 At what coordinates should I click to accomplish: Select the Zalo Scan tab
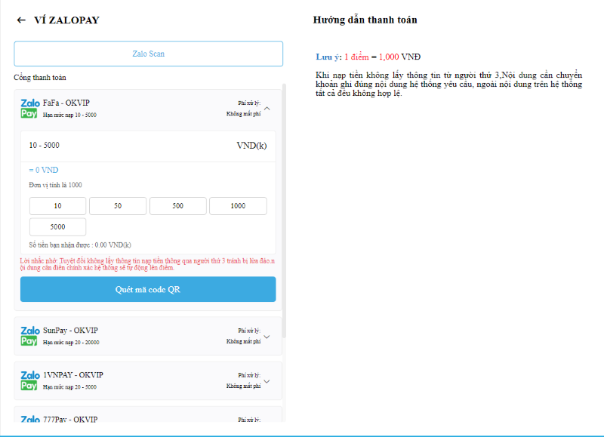click(148, 54)
